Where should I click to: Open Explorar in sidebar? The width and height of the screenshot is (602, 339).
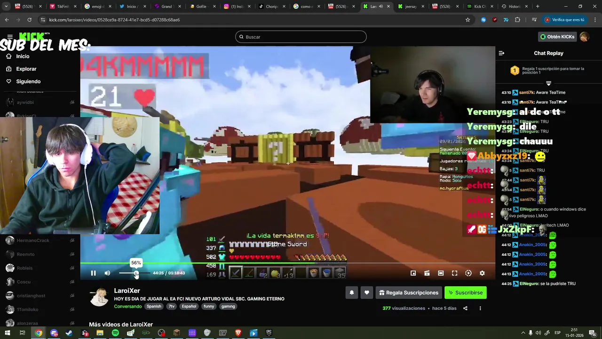coord(26,69)
